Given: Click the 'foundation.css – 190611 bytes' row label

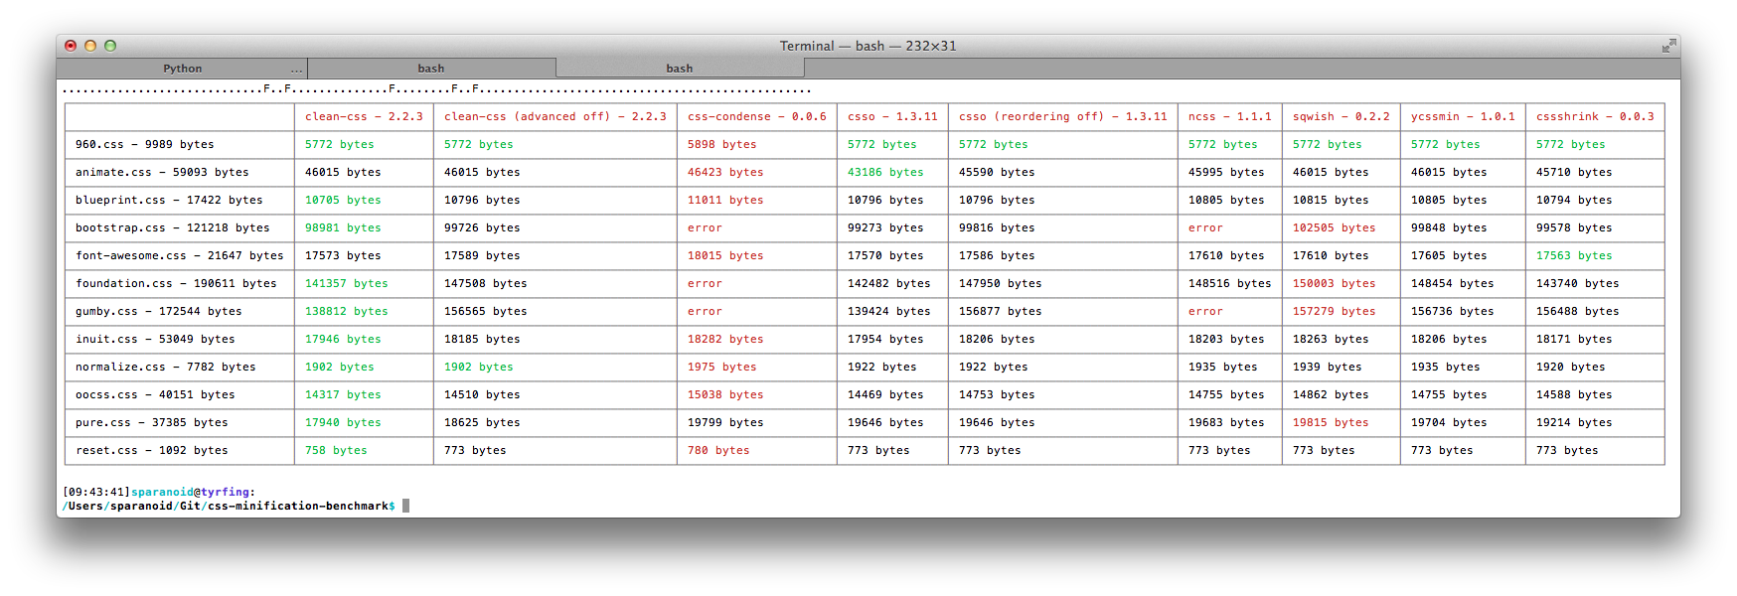Looking at the screenshot, I should (x=176, y=283).
